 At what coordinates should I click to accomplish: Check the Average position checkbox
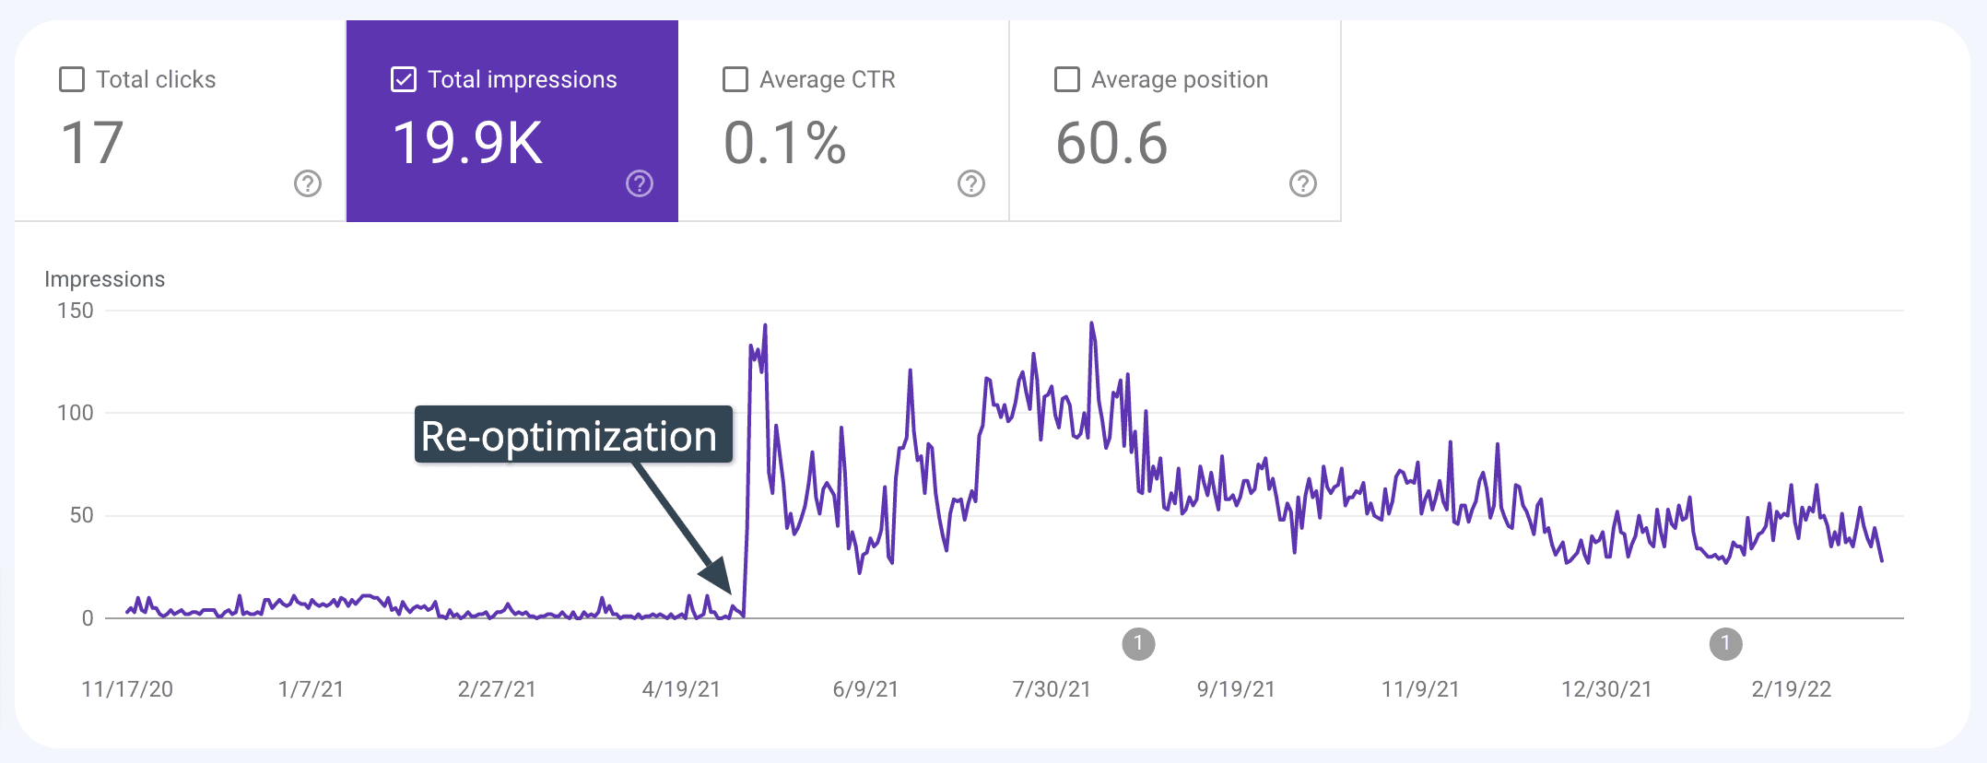[1067, 79]
